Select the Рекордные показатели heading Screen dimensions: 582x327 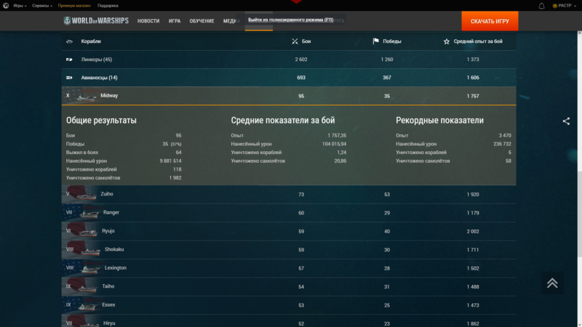pyautogui.click(x=439, y=120)
